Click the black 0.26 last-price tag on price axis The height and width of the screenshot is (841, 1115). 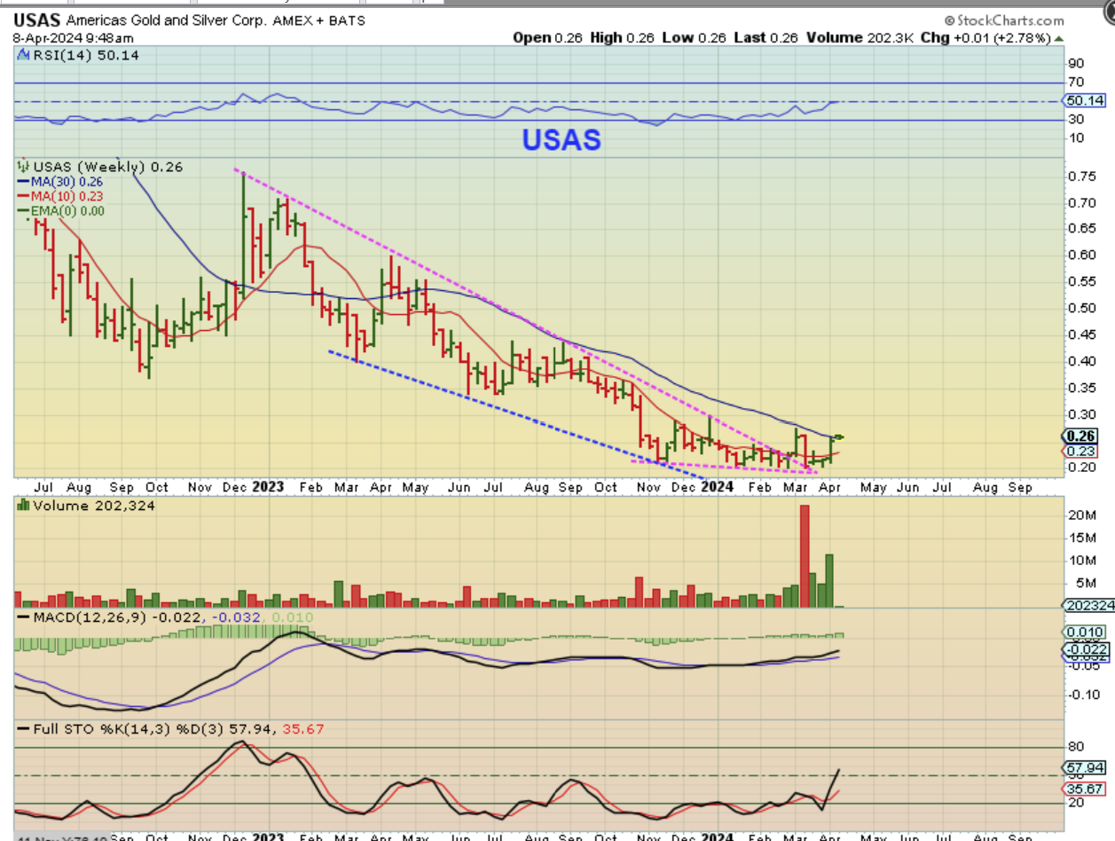[1080, 436]
